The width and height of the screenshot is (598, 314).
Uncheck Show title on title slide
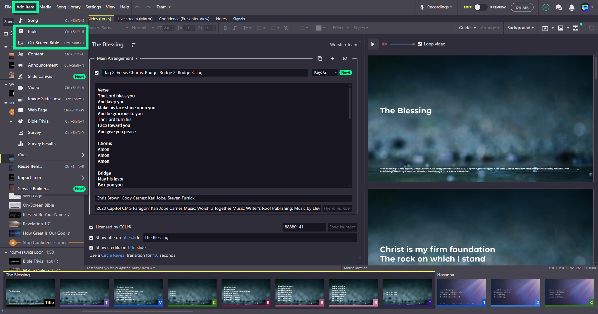[91, 238]
